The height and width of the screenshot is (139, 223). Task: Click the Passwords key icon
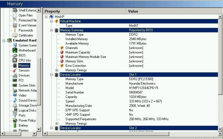coord(15,30)
